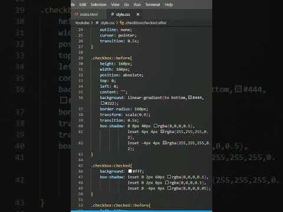Click the 'position: absolute;' declaration

point(121,75)
